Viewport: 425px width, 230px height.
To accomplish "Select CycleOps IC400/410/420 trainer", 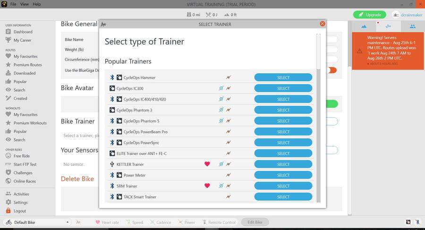I will click(283, 99).
